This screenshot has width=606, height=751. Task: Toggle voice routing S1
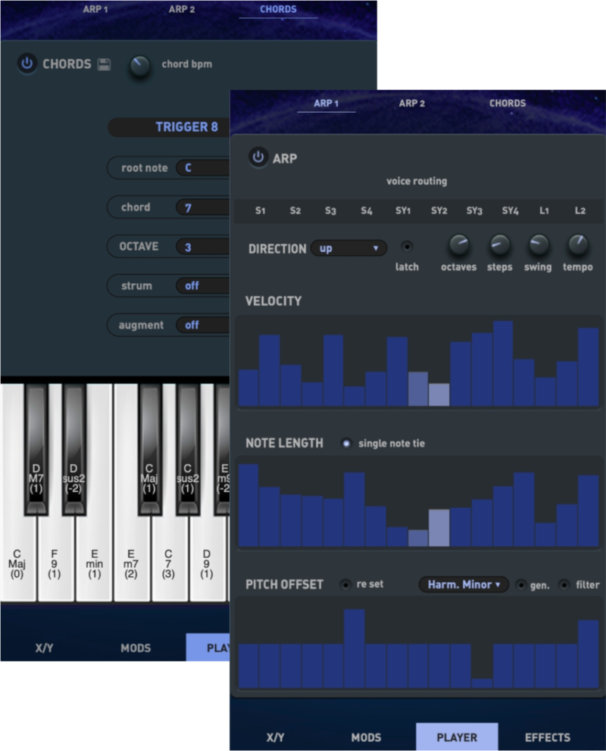260,210
